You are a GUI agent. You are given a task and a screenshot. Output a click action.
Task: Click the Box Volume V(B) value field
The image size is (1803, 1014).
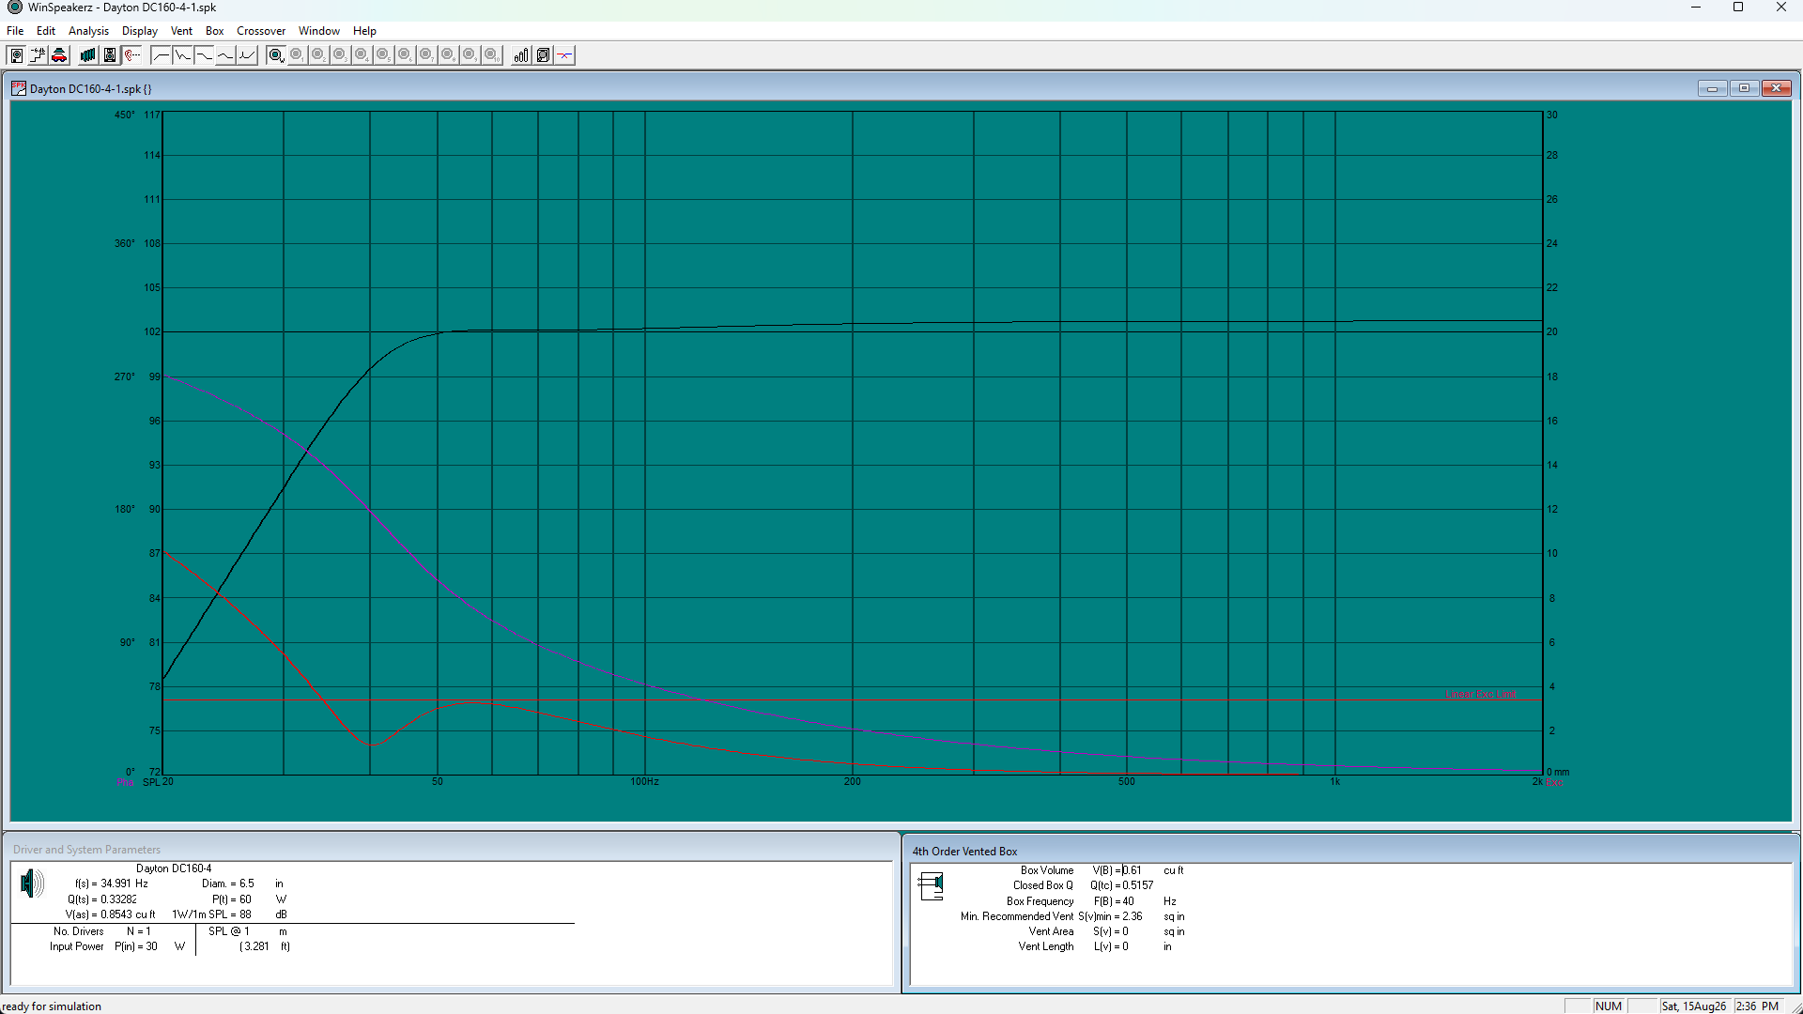tap(1133, 870)
